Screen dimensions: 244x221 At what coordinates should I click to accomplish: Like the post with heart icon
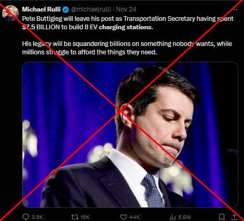click(x=123, y=217)
